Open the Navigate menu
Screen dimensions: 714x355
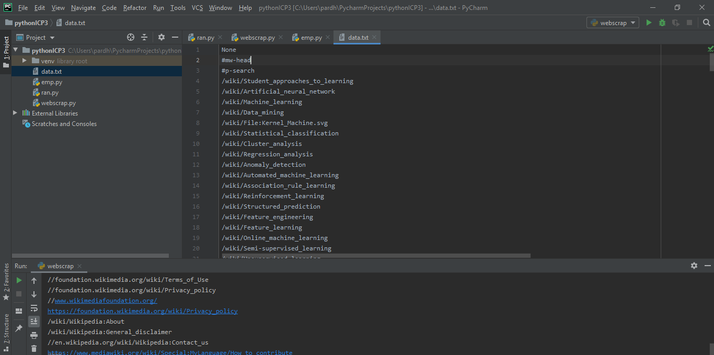pyautogui.click(x=83, y=8)
